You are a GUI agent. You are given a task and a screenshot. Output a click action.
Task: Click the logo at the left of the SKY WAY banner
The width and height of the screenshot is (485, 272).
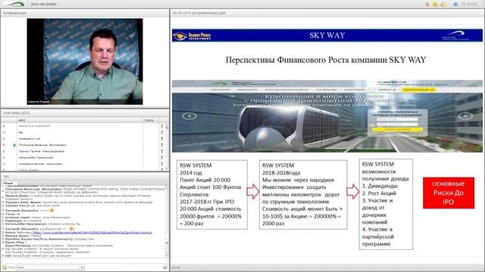192,36
